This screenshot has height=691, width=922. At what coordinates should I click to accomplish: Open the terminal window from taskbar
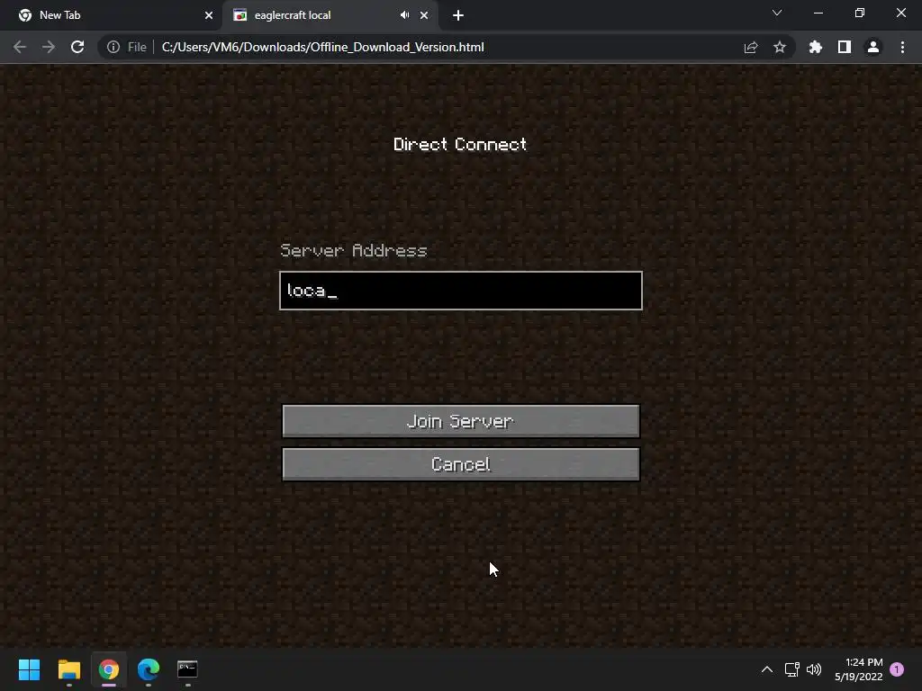(187, 669)
